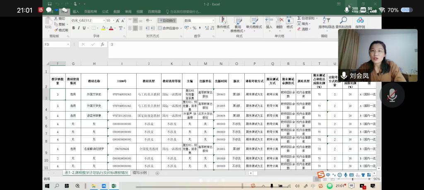Expand the Name Box dropdown arrow
The height and width of the screenshot is (190, 424).
(68, 44)
